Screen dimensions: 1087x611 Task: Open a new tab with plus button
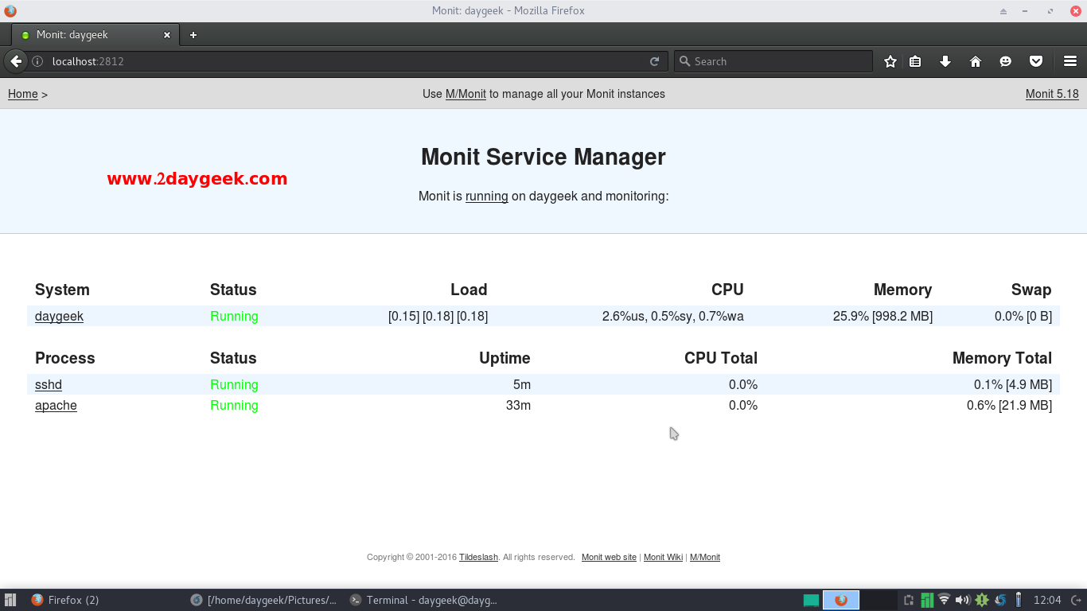click(x=193, y=35)
